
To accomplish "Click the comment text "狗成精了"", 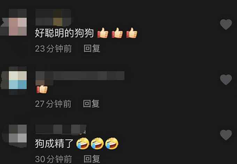I will (54, 143).
